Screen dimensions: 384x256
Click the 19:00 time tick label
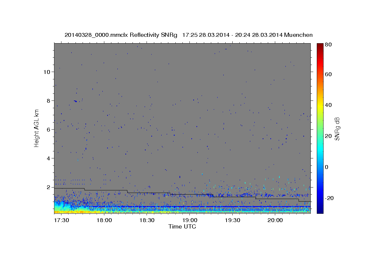(x=189, y=220)
